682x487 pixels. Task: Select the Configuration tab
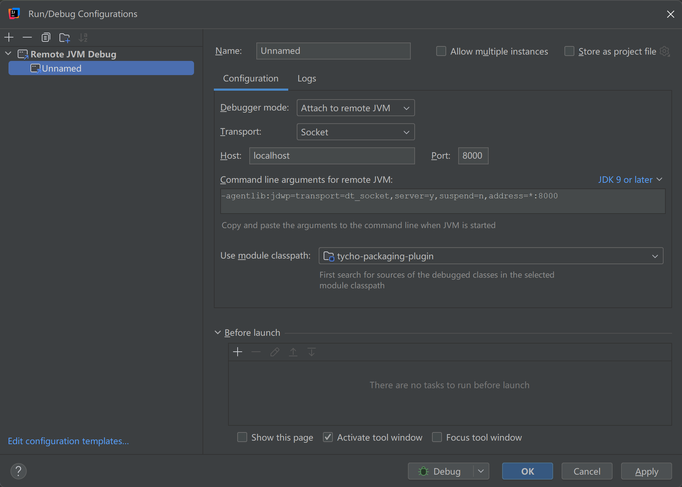pyautogui.click(x=251, y=79)
